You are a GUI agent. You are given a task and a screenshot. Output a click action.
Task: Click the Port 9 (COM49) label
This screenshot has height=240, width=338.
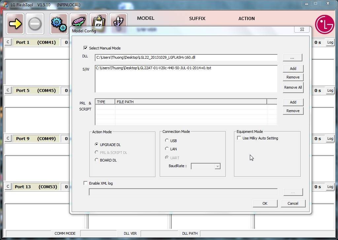point(36,138)
